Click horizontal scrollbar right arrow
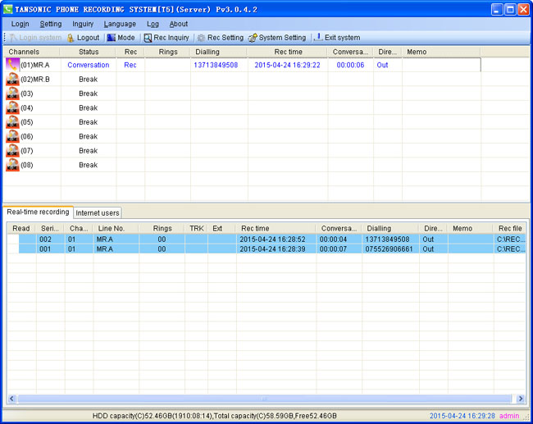Image resolution: width=533 pixels, height=424 pixels. point(521,399)
